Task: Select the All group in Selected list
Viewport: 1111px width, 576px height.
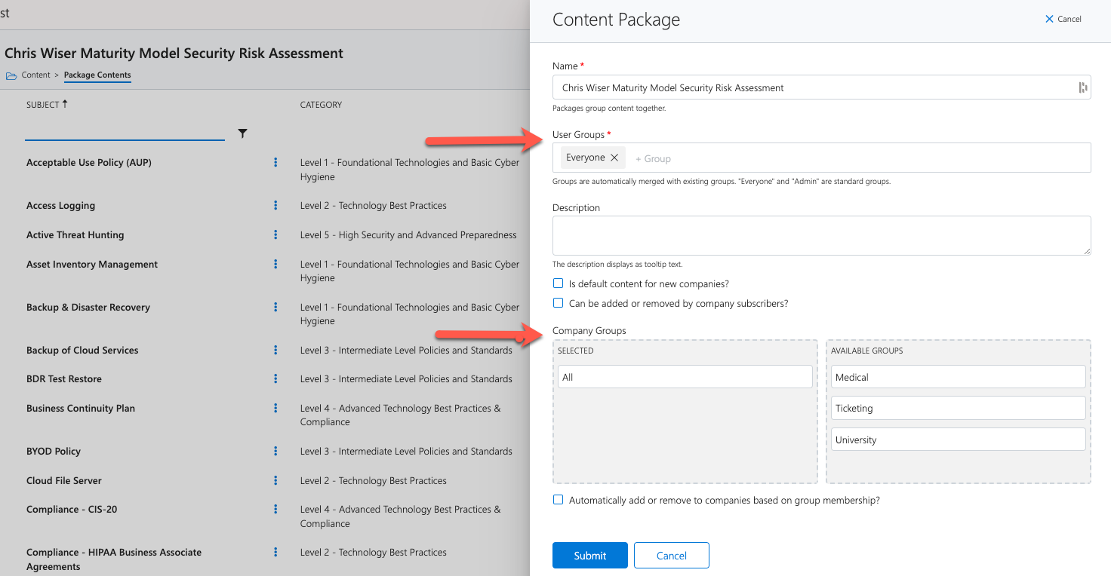Action: point(685,377)
